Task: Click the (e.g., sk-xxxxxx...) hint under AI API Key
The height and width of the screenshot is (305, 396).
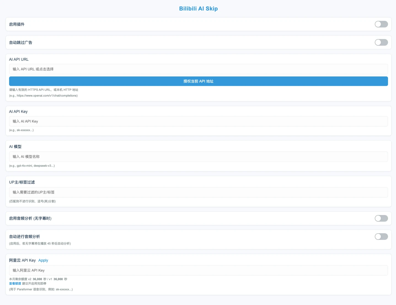Action: click(21, 130)
